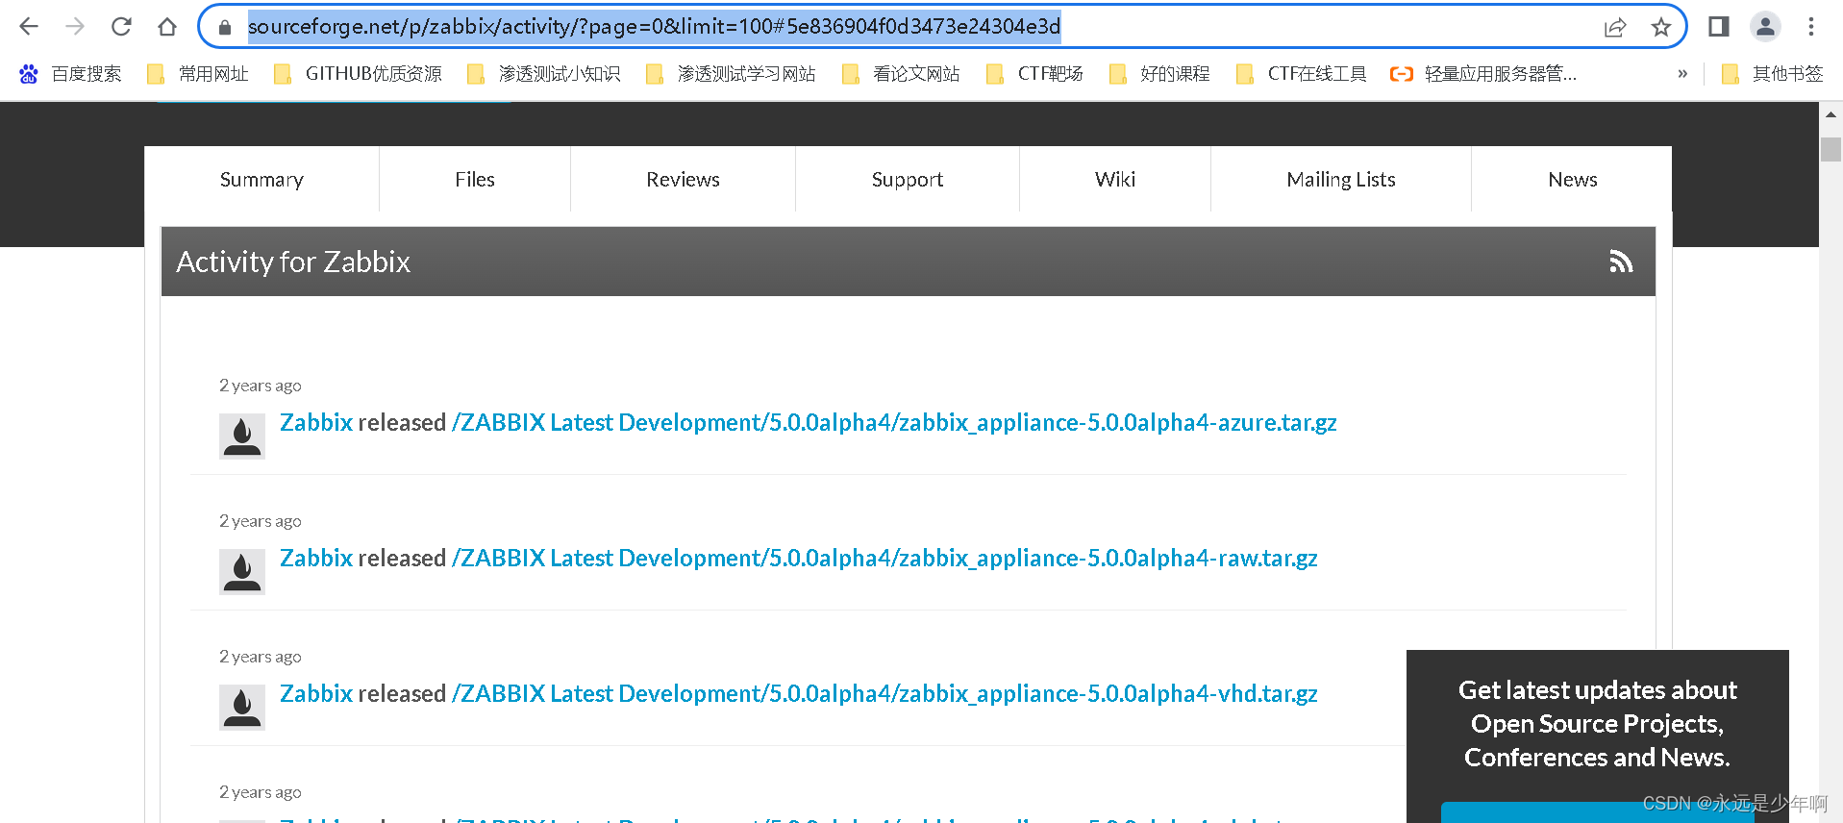Image resolution: width=1843 pixels, height=823 pixels.
Task: Open the GITHUB优质资源 bookmark folder
Action: [x=358, y=74]
